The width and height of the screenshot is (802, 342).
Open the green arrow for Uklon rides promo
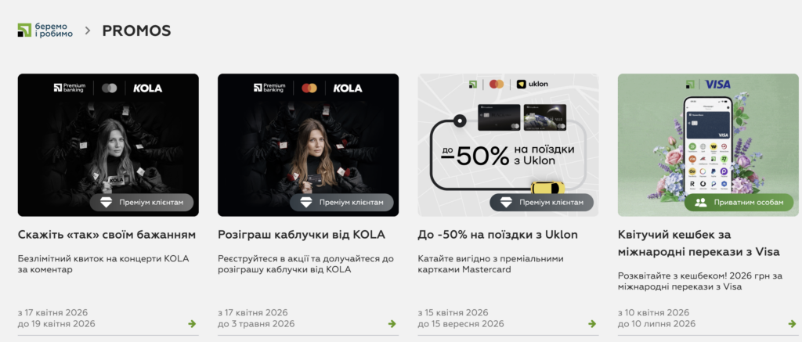coord(592,323)
